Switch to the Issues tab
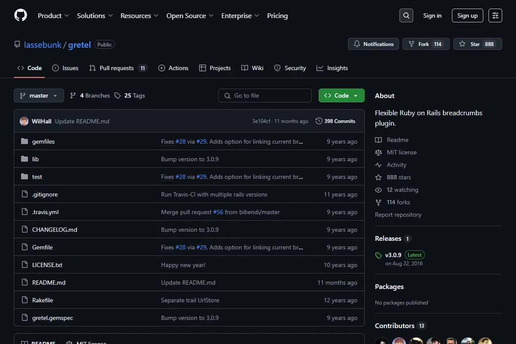This screenshot has height=344, width=516. point(65,68)
